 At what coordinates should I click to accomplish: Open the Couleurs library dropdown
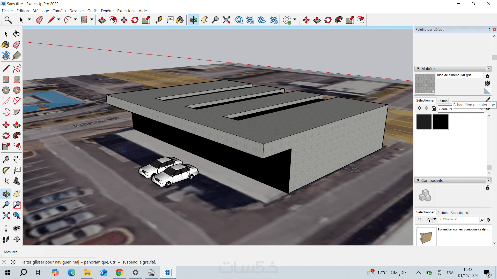pyautogui.click(x=481, y=109)
